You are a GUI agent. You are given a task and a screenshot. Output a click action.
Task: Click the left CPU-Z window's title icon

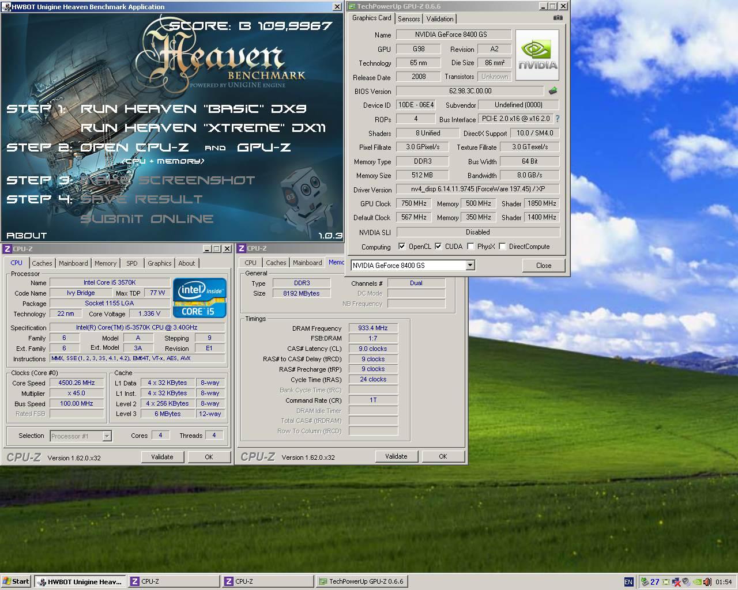[x=7, y=249]
